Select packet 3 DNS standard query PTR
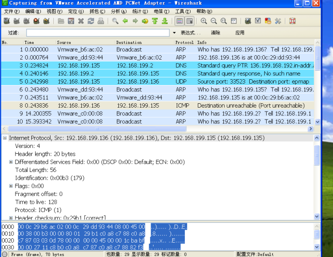333x257 pixels. [x=157, y=65]
